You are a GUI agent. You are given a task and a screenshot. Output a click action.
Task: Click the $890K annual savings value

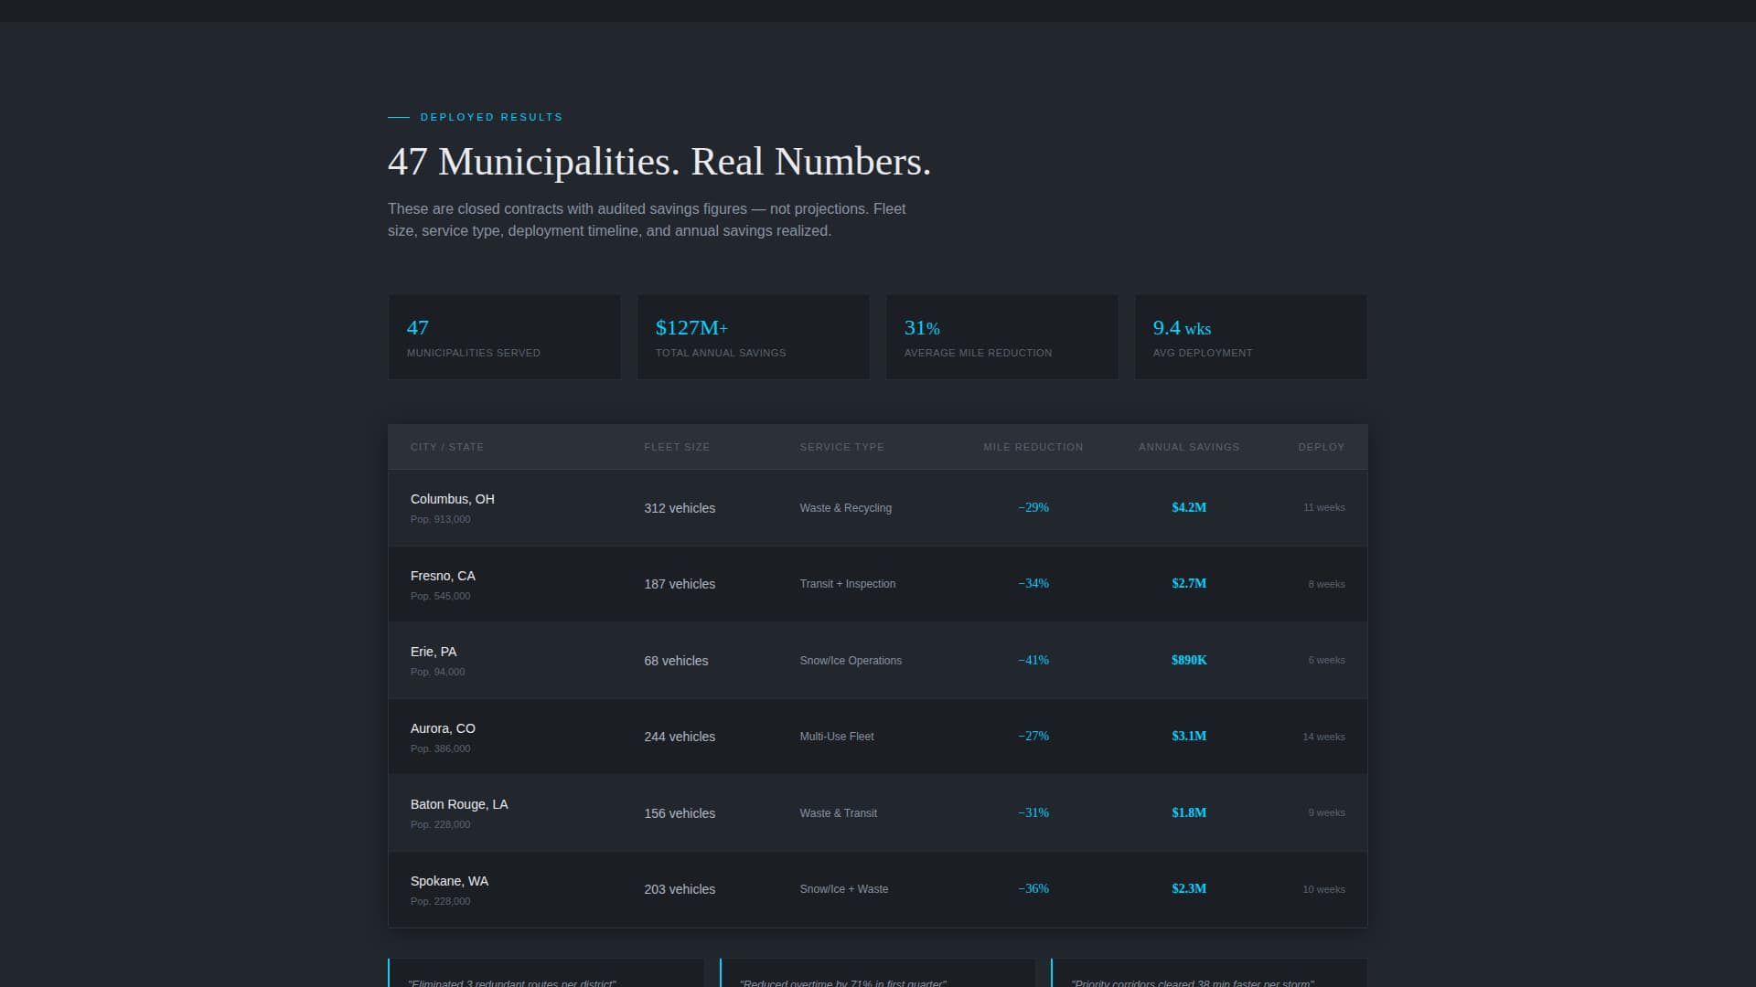point(1189,660)
